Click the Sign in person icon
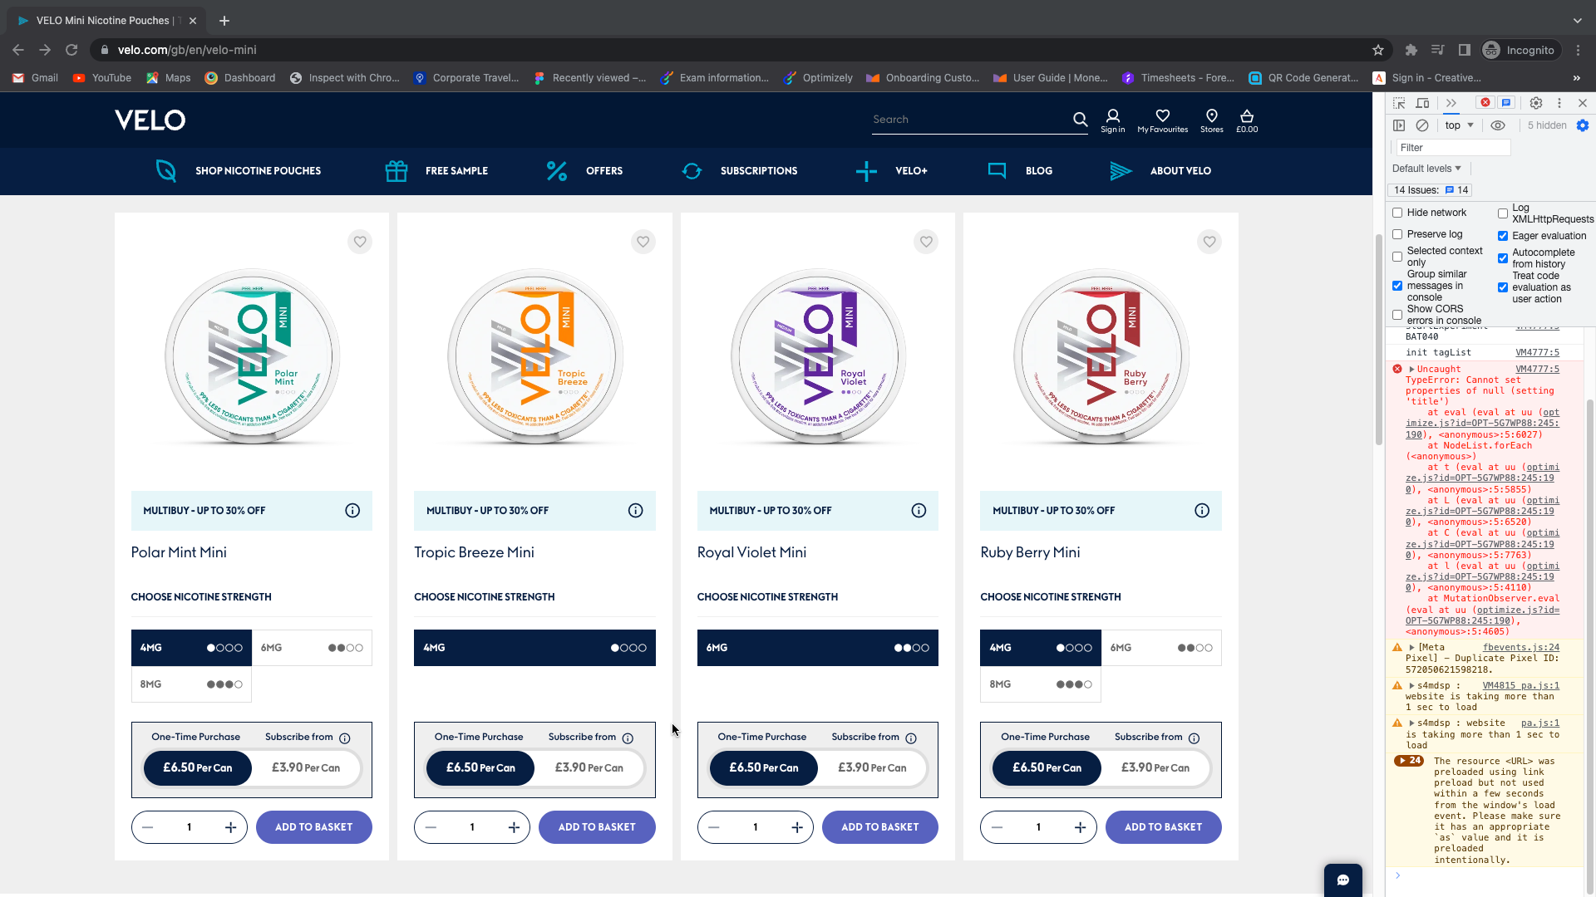This screenshot has height=897, width=1596. click(1112, 117)
